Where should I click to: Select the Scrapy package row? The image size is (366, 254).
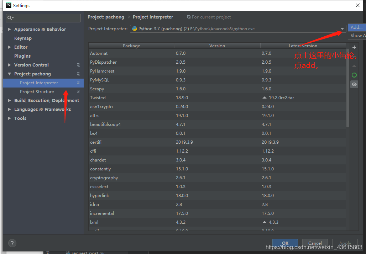pyautogui.click(x=217, y=89)
